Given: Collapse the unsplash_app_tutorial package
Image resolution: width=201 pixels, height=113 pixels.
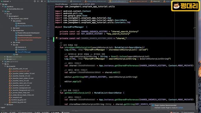Looking at the screenshot, I should click(9, 19).
